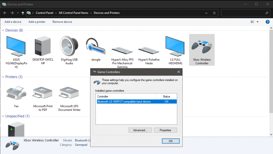
Task: Open Devices and Printers help
Action: point(268,22)
